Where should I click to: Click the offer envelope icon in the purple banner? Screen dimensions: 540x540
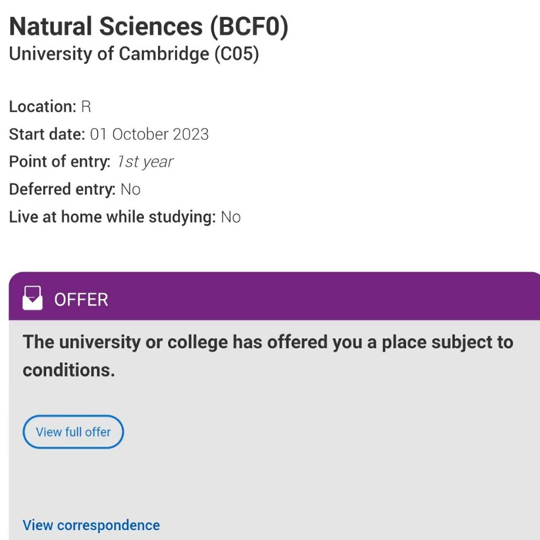coord(32,298)
